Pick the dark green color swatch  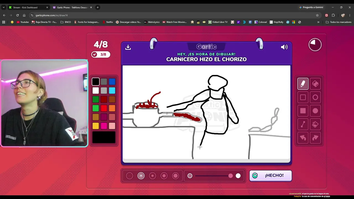(96, 99)
